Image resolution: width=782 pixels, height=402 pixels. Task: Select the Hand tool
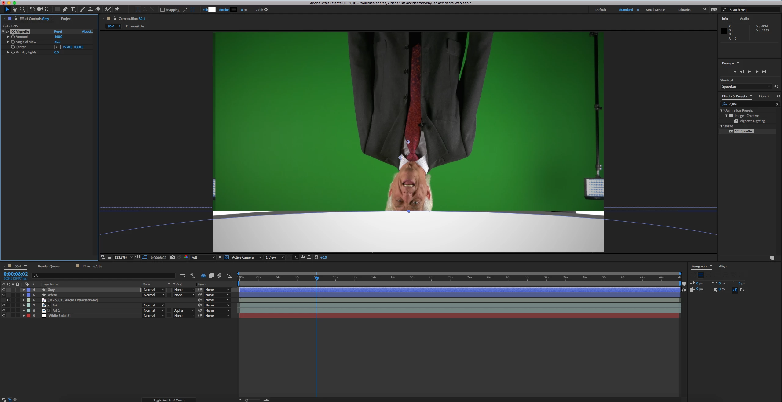pyautogui.click(x=15, y=9)
